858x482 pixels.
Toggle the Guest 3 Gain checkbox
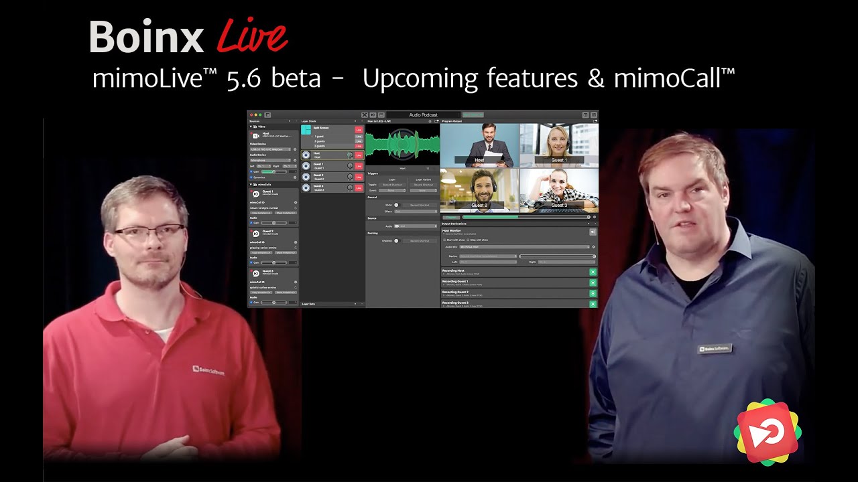click(251, 303)
